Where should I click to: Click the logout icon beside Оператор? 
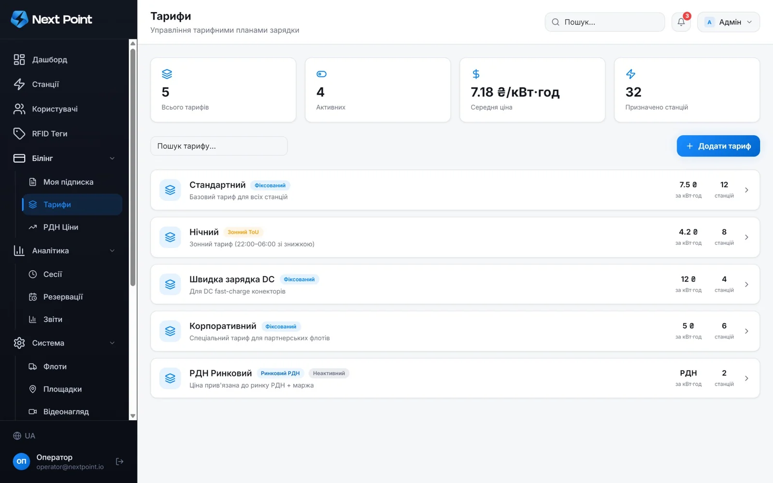(120, 462)
